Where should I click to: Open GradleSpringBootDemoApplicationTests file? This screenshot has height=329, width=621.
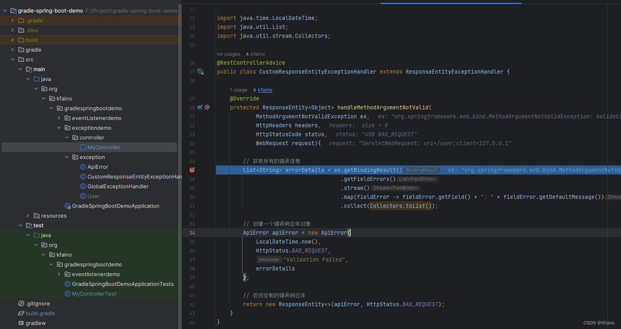(123, 284)
